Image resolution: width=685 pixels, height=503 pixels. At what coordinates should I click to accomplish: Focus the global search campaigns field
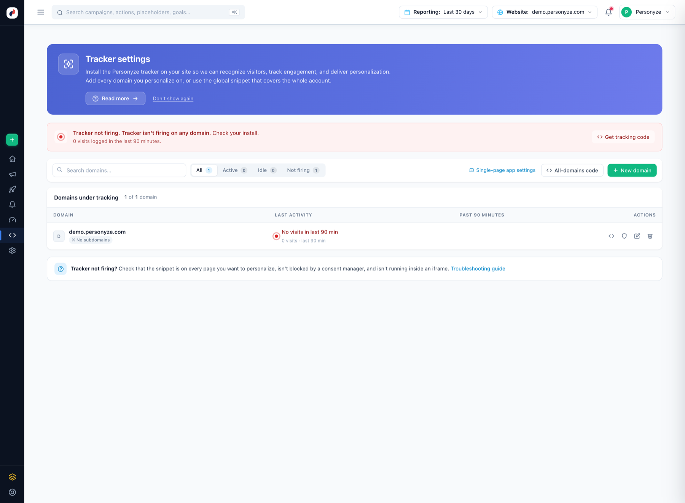coord(148,12)
